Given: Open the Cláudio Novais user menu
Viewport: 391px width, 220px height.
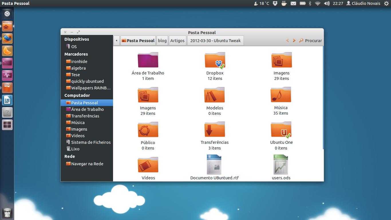Looking at the screenshot, I should (363, 3).
